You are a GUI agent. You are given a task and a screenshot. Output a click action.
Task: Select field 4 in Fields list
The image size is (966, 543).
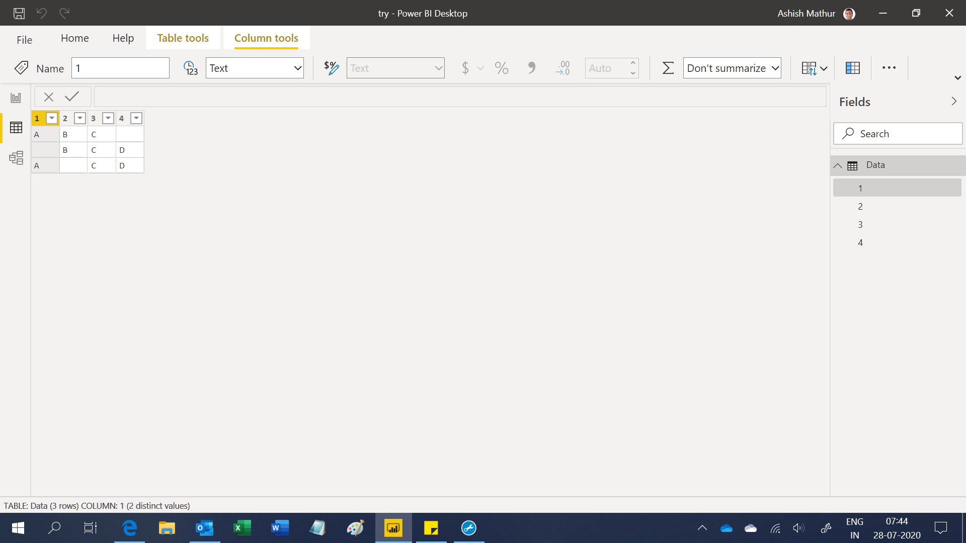898,242
